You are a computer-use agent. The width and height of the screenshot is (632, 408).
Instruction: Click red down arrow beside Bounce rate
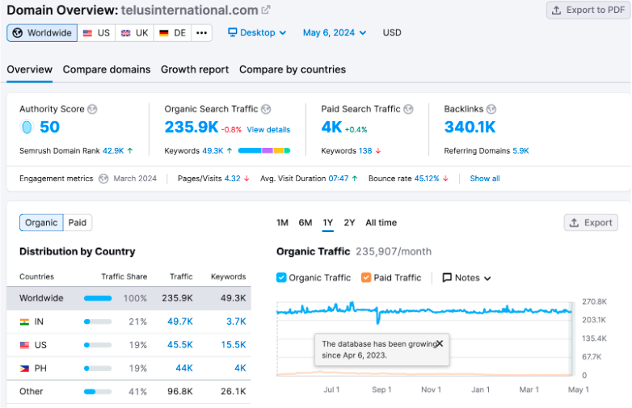445,179
